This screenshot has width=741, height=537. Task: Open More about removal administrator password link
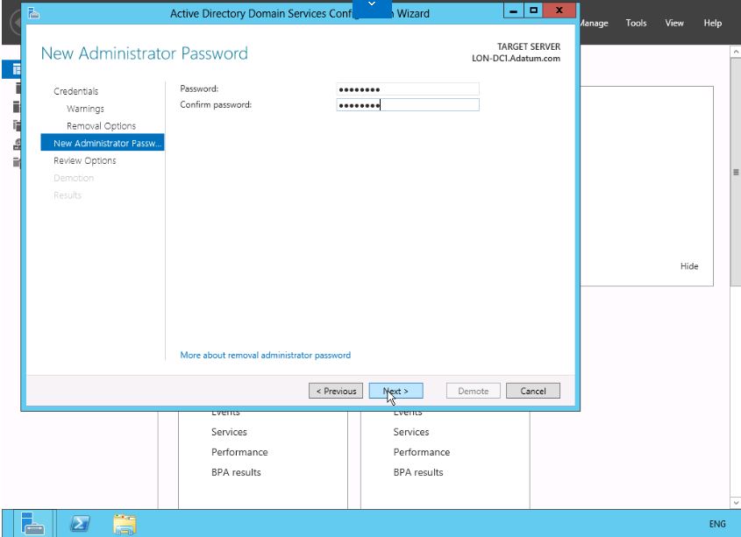pyautogui.click(x=265, y=355)
